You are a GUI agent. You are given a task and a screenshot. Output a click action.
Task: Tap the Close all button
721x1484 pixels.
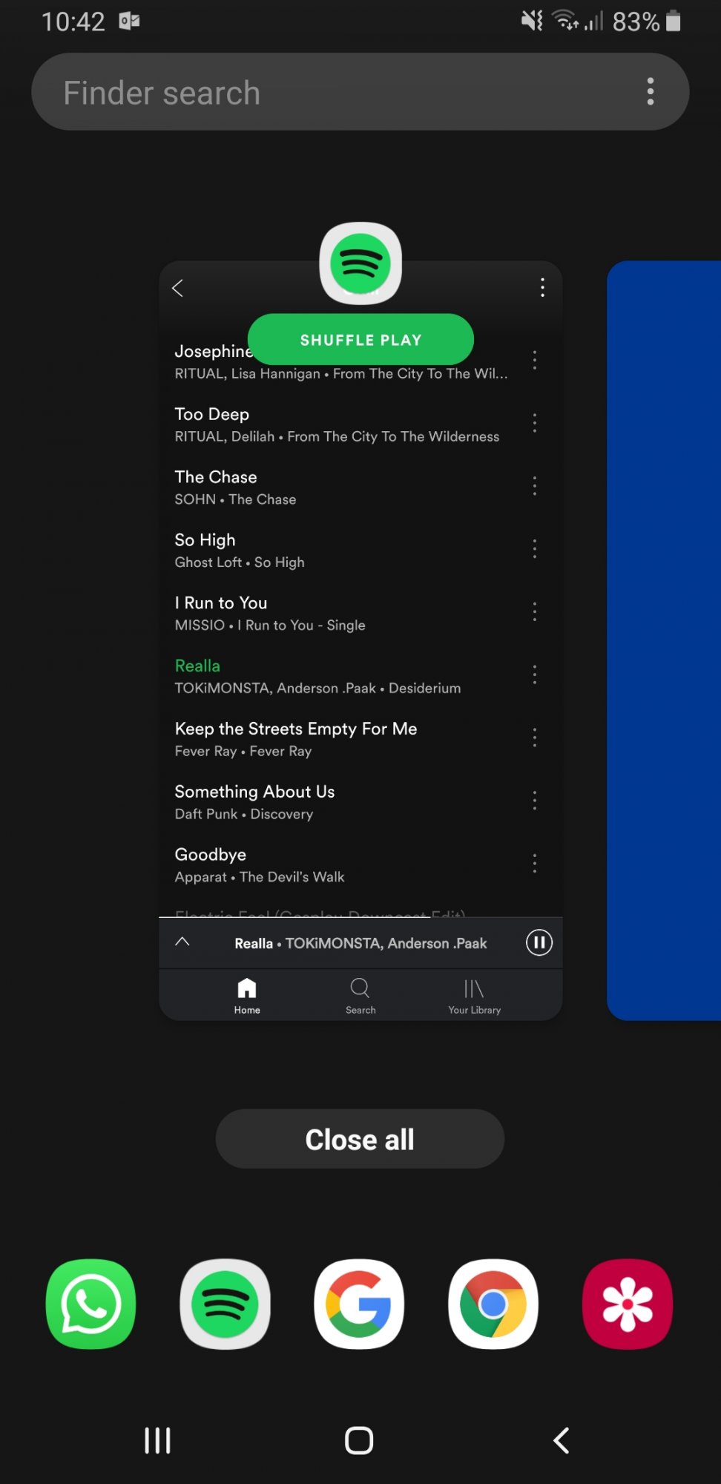[x=360, y=1139]
